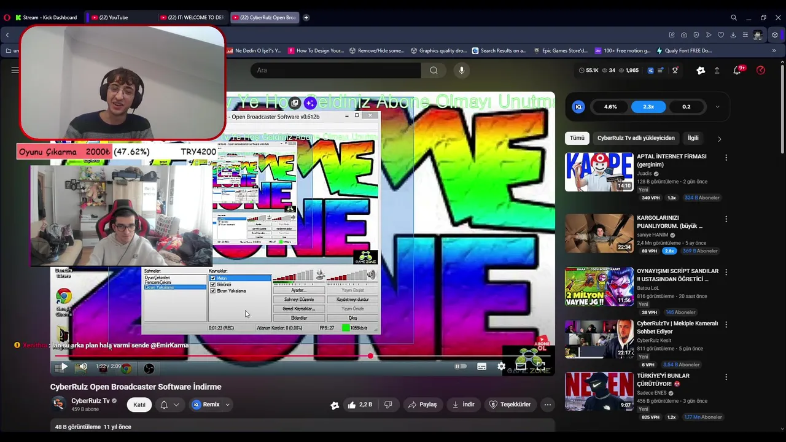The image size is (786, 442).
Task: Open the ad blocker shield icon
Action: (x=696, y=35)
